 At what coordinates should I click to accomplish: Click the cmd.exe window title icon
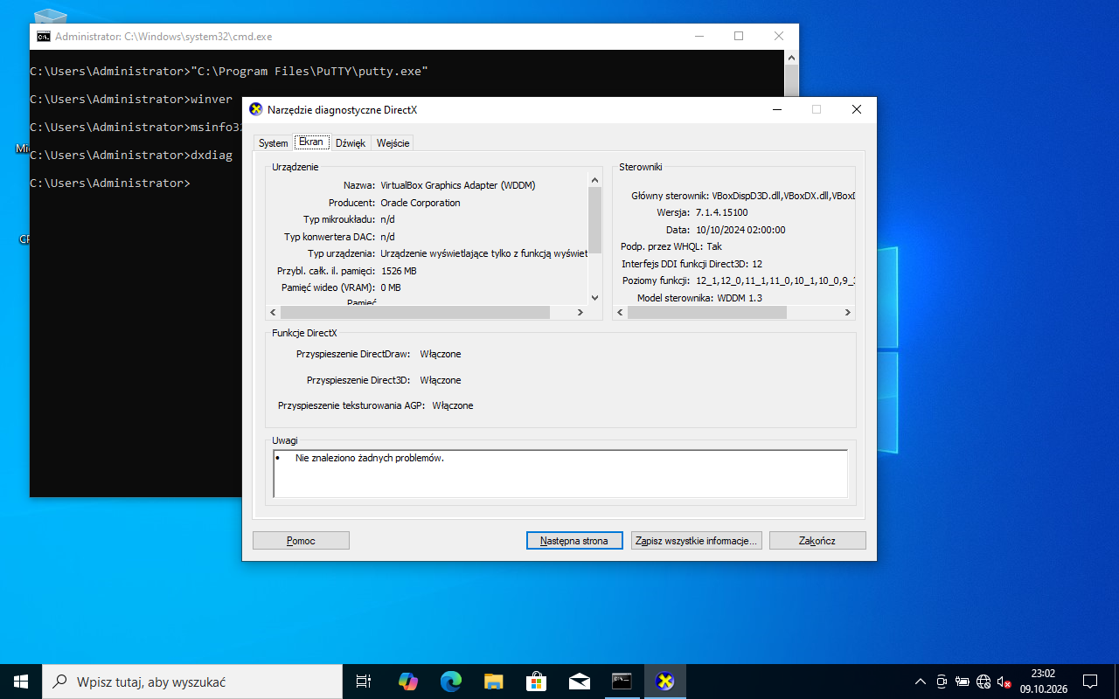(x=43, y=37)
